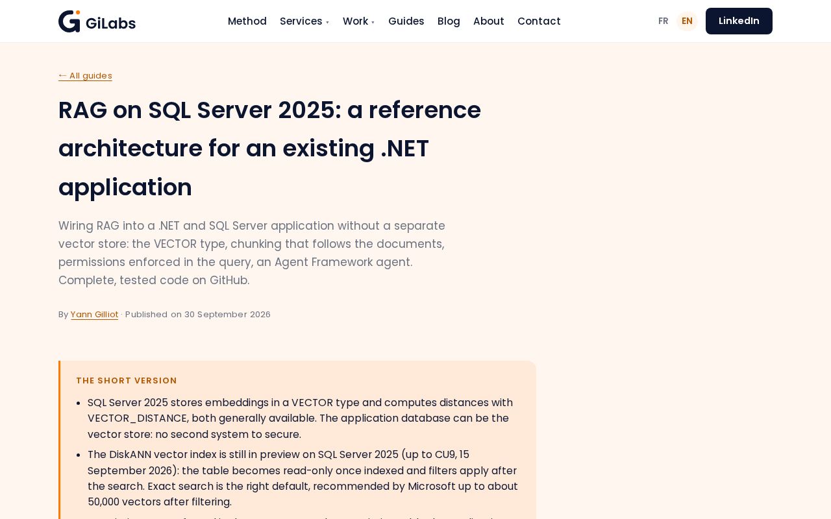Switch language to FR
This screenshot has width=831, height=519.
pos(664,21)
